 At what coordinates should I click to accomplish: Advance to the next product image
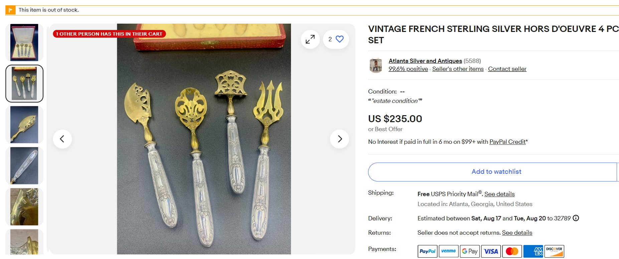(339, 139)
